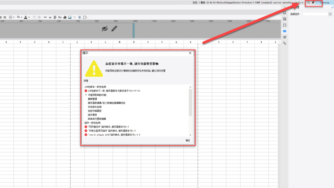Select 服务器数据集/定义数据连接编辑锁定 row

(106, 103)
